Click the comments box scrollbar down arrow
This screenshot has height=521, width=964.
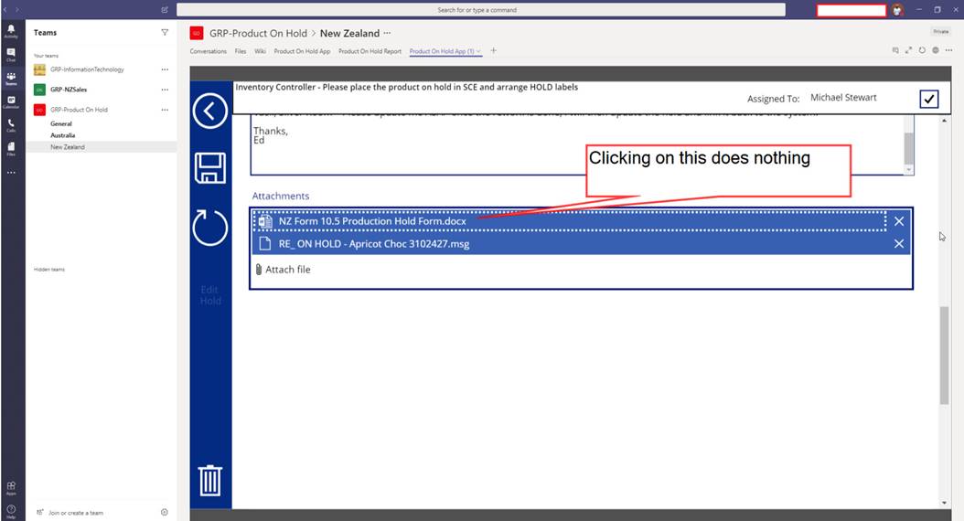909,170
